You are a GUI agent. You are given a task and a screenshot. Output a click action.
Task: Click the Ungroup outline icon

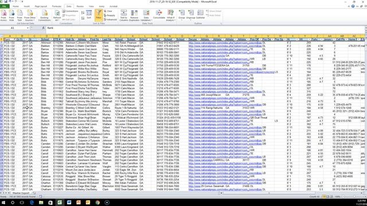coord(191,14)
